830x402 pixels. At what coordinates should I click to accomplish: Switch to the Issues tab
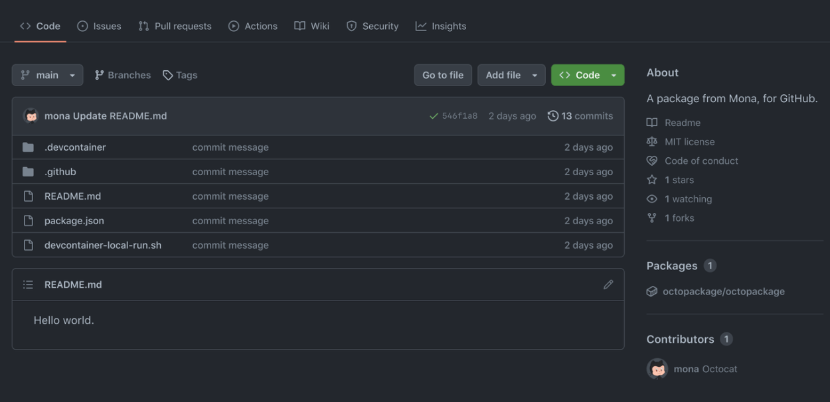click(x=100, y=26)
